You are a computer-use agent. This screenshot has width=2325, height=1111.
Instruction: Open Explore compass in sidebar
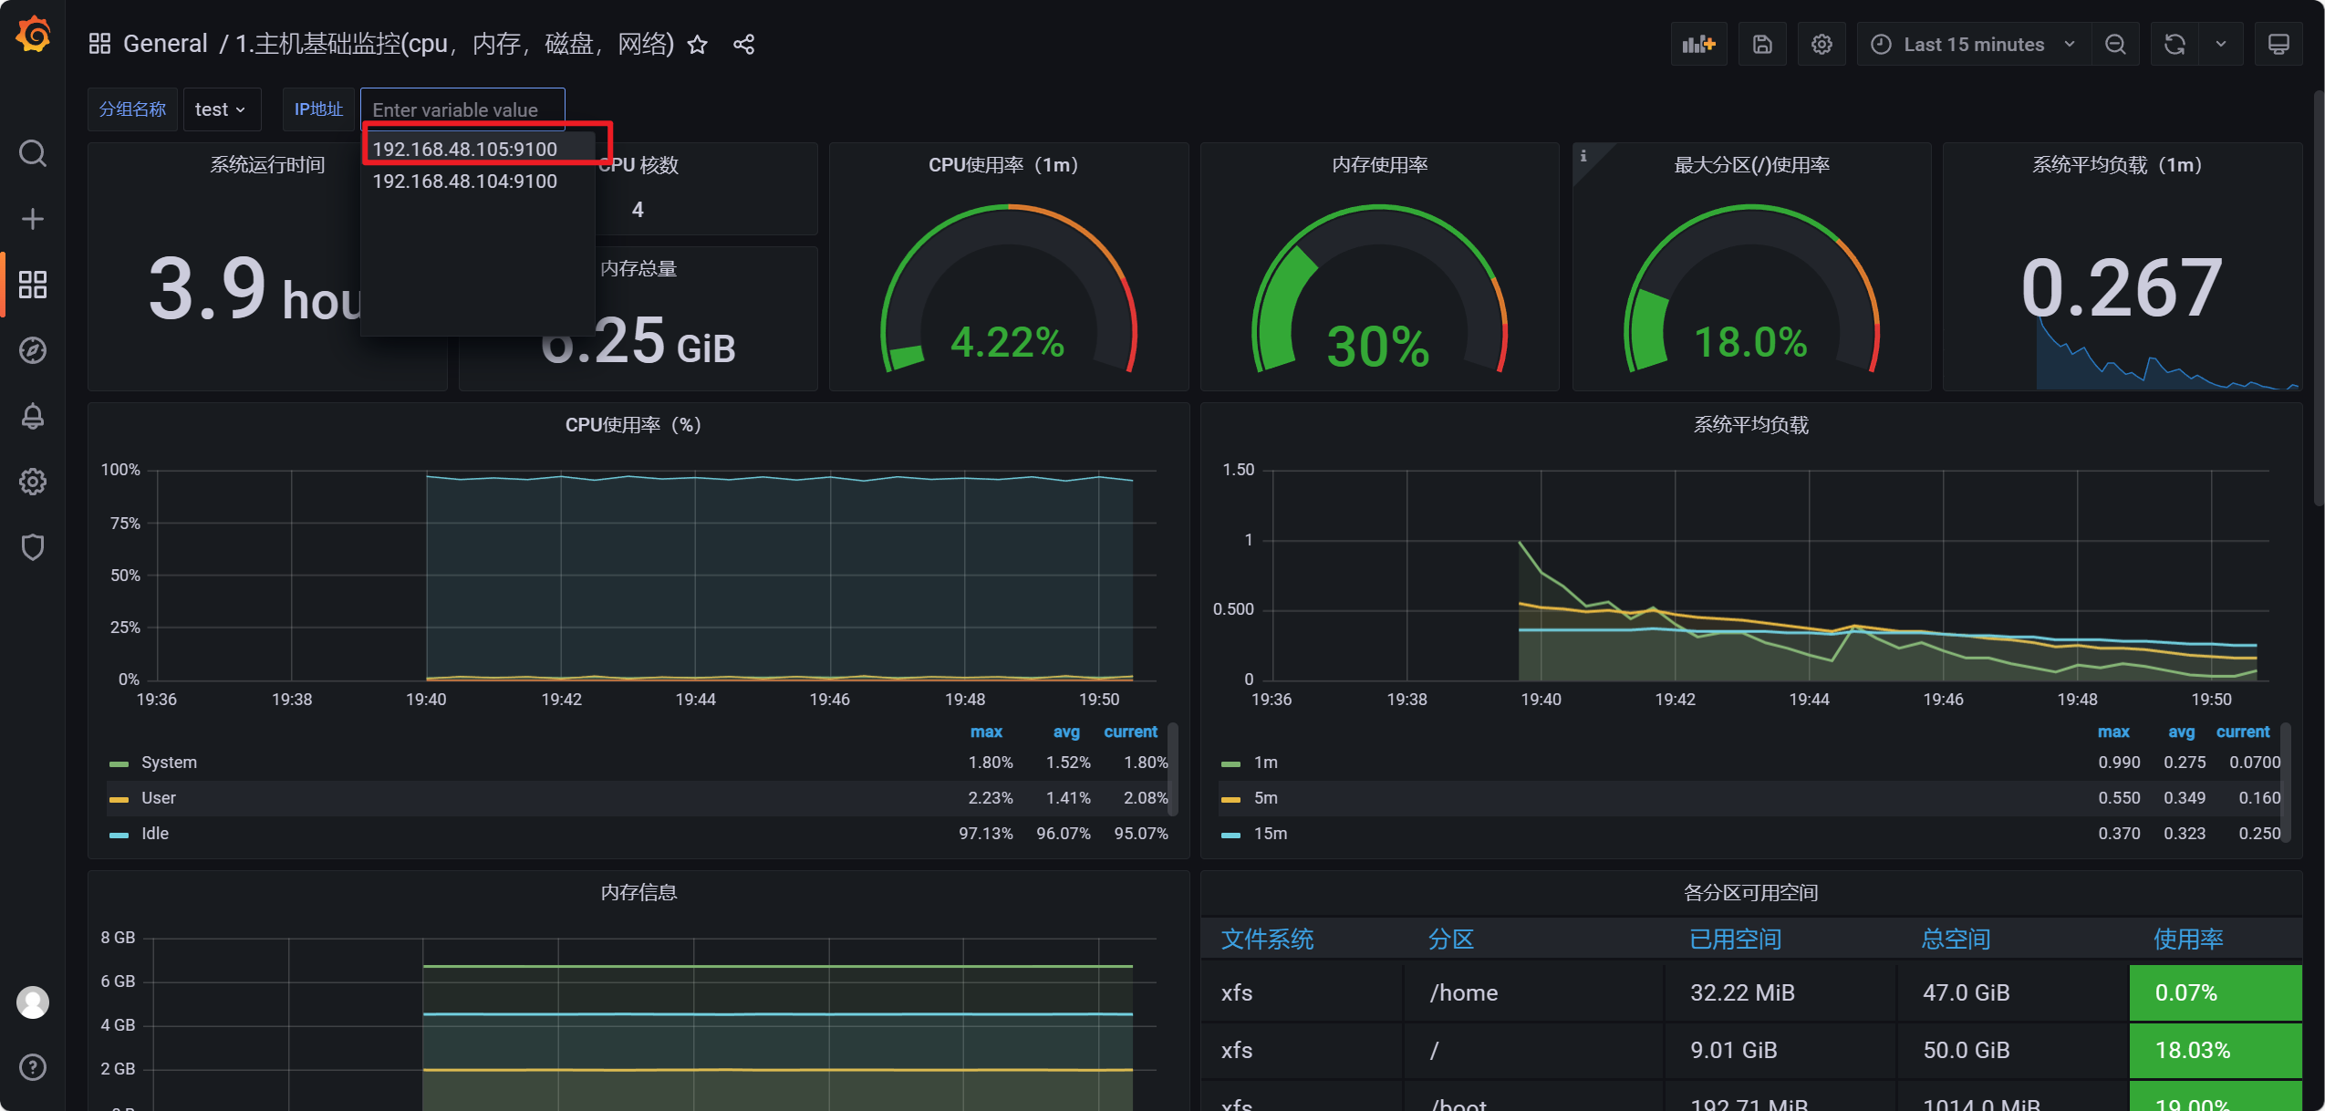click(33, 350)
